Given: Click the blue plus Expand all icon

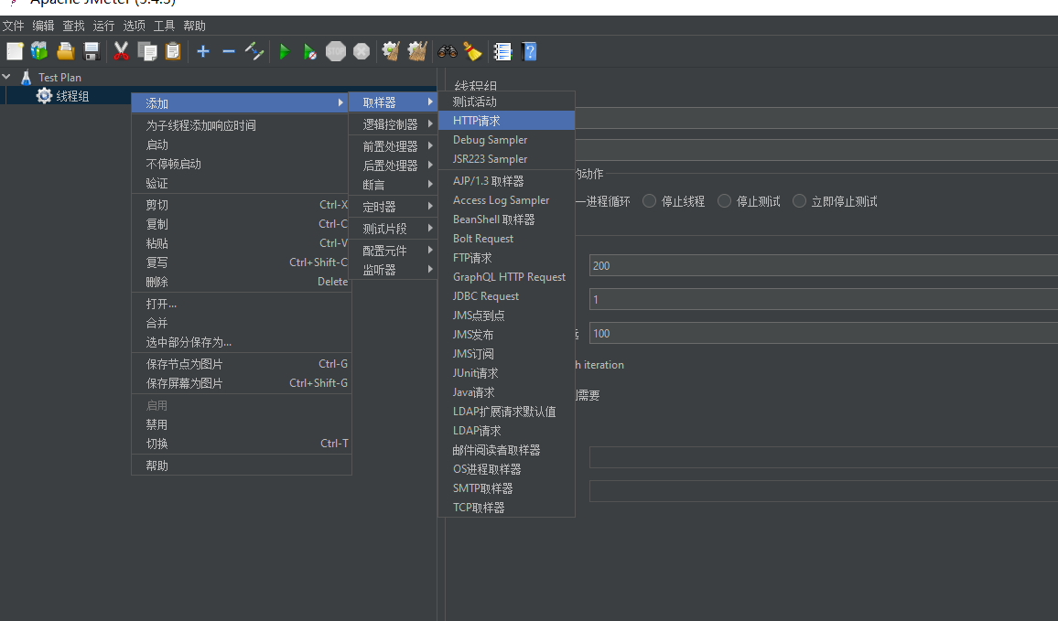Looking at the screenshot, I should point(203,51).
